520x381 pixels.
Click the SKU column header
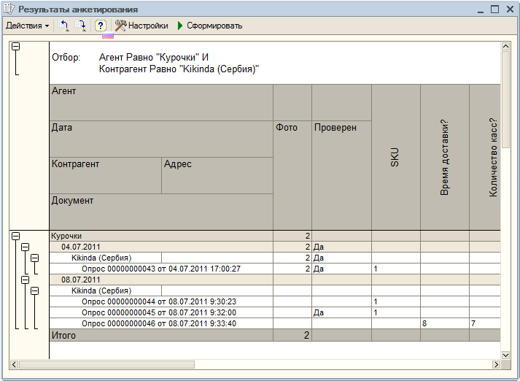(x=396, y=158)
